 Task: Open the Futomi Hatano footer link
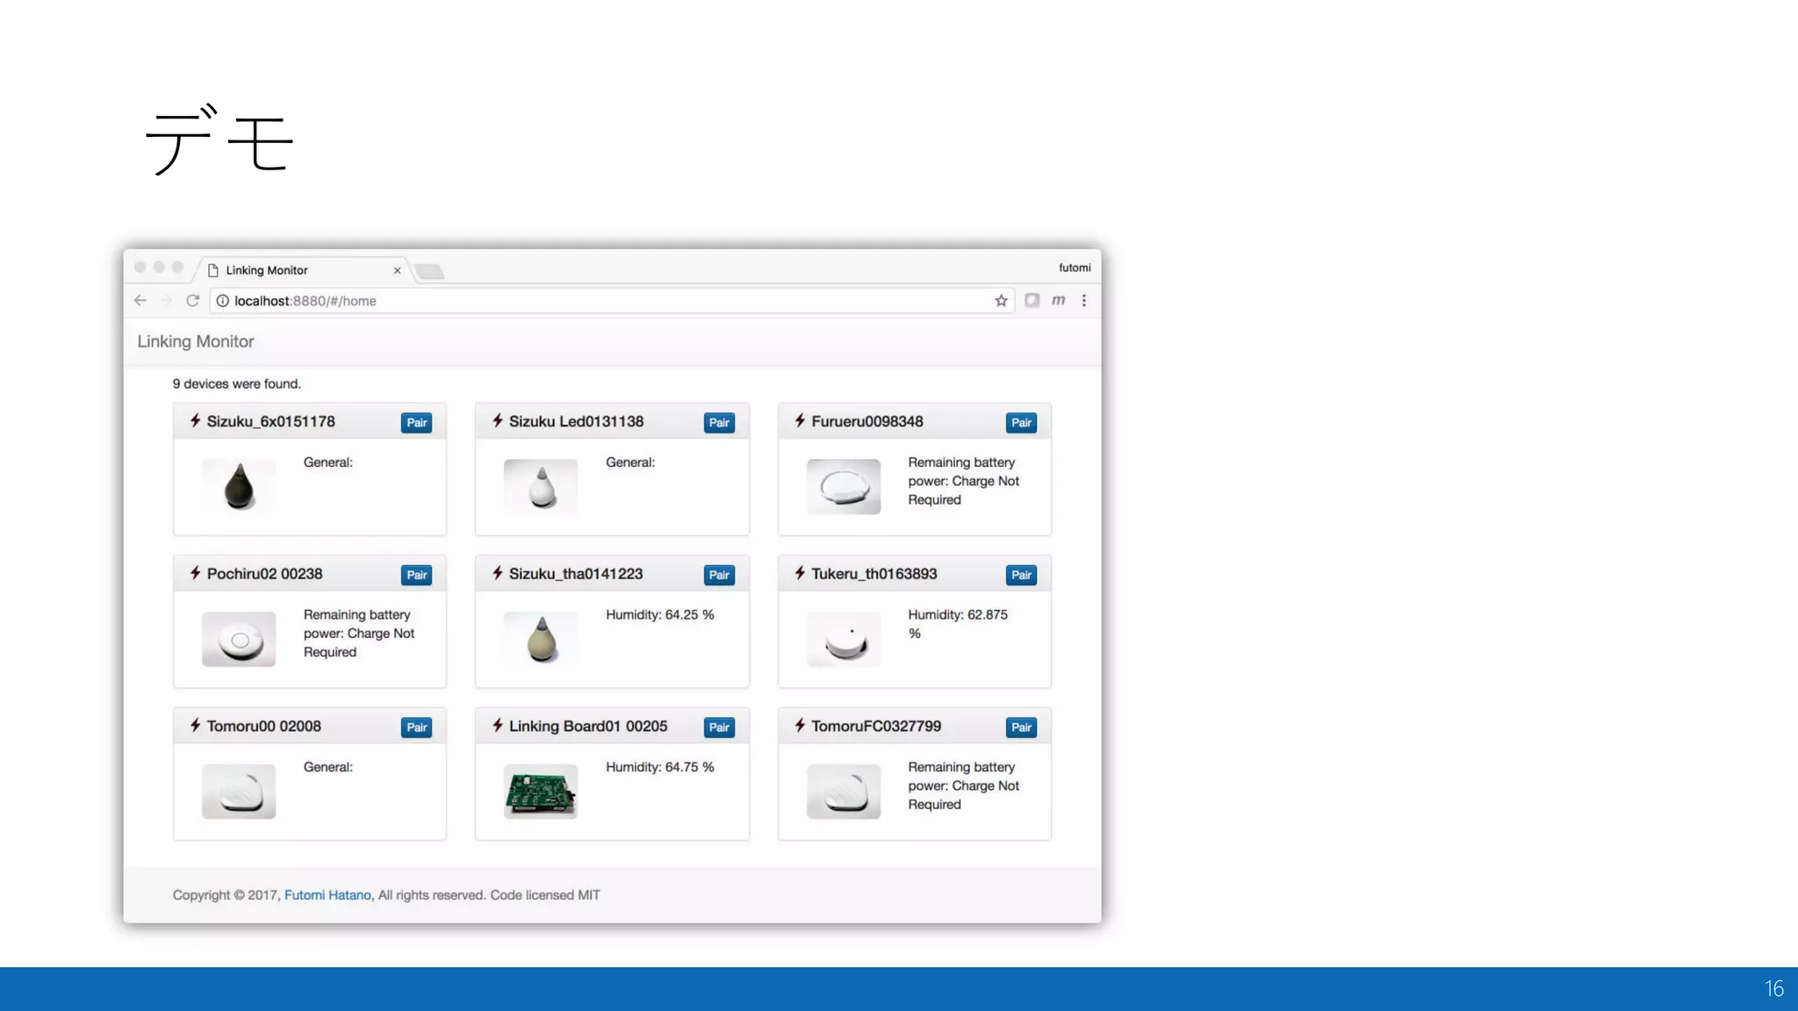pyautogui.click(x=327, y=895)
